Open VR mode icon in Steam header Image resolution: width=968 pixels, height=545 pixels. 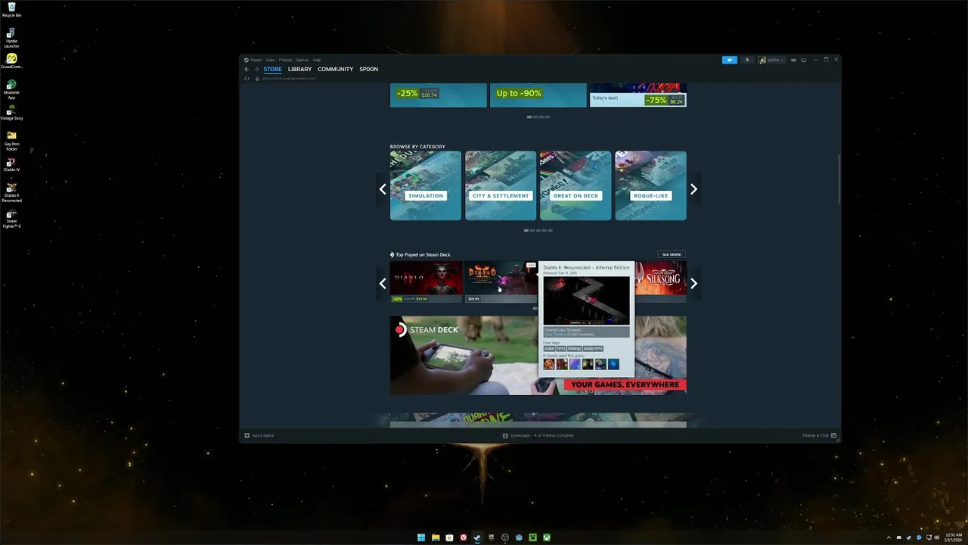point(793,60)
